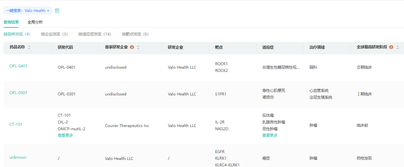
Task: Switch to 全局分析 tab
Action: coord(35,22)
